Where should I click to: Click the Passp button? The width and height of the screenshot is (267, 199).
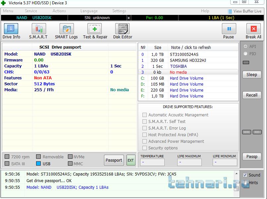[252, 156]
